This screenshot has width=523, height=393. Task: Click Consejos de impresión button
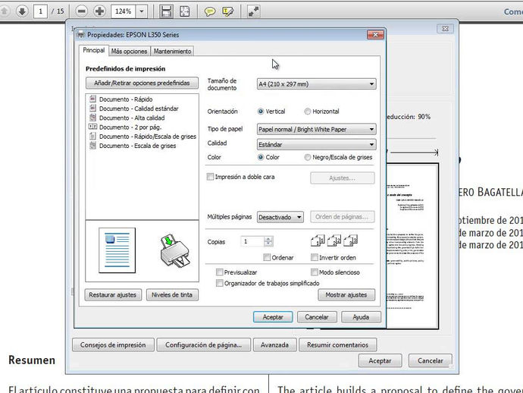click(113, 345)
